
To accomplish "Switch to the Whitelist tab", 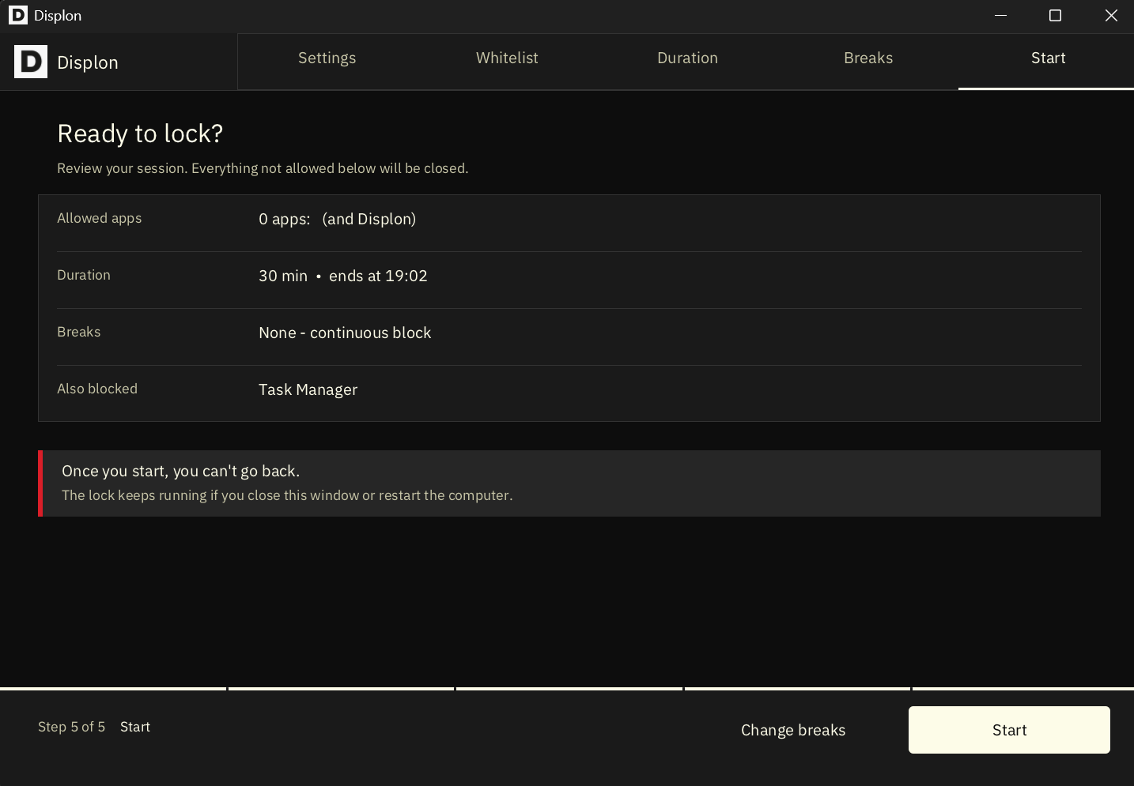I will tap(507, 58).
